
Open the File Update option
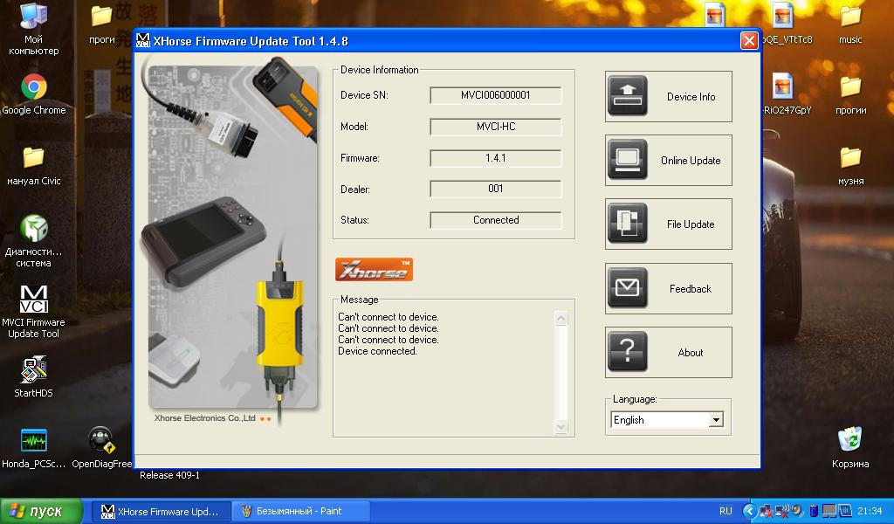click(x=668, y=224)
